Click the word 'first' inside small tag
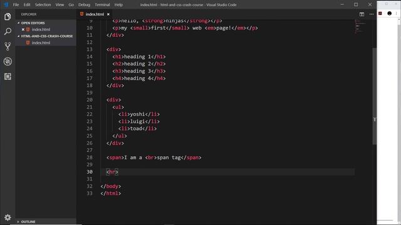The width and height of the screenshot is (401, 225). coord(159,28)
